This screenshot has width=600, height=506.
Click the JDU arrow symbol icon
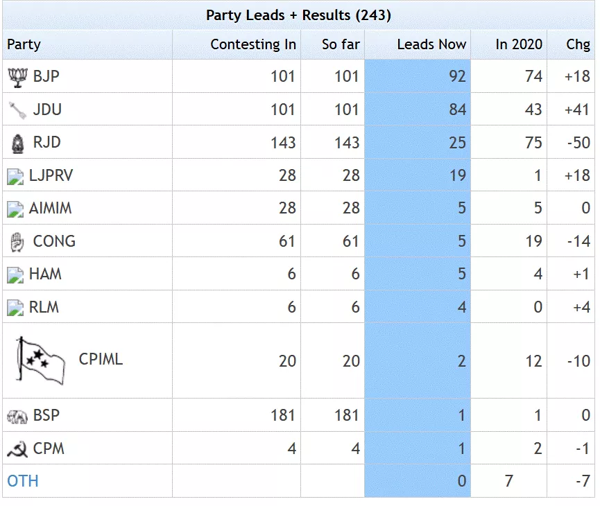coord(17,110)
